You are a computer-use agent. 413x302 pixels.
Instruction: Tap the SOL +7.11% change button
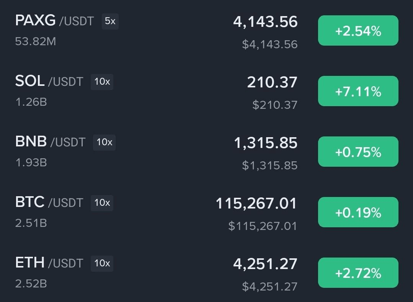tap(358, 91)
